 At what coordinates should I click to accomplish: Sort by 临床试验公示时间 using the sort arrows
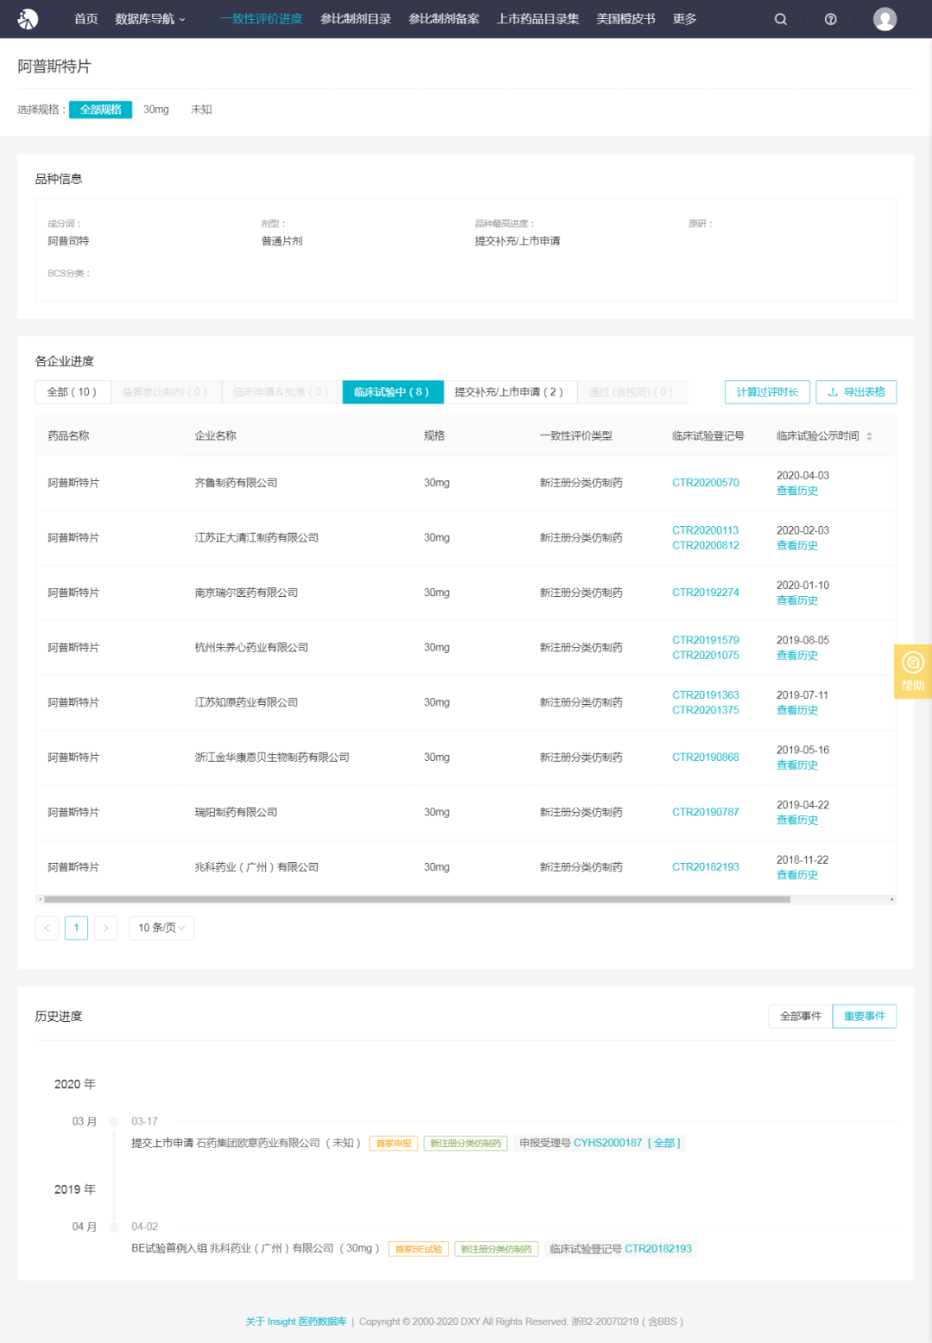tap(869, 436)
